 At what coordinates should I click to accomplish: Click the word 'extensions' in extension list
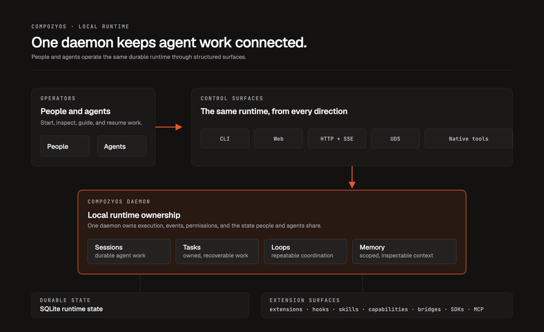coord(286,309)
